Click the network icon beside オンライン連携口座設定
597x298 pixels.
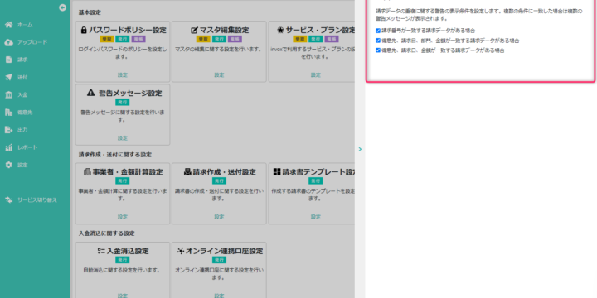[x=181, y=251]
